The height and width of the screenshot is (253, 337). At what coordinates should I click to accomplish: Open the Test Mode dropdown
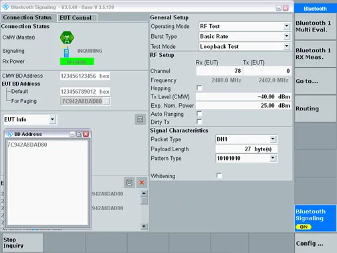[x=287, y=46]
